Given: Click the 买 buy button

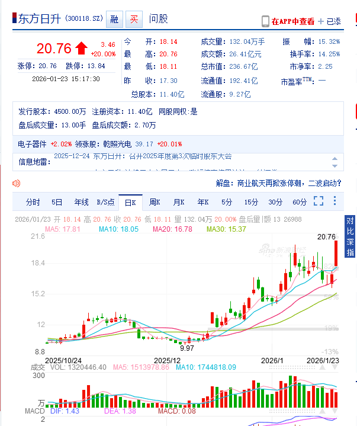Looking at the screenshot, I should coord(134,20).
